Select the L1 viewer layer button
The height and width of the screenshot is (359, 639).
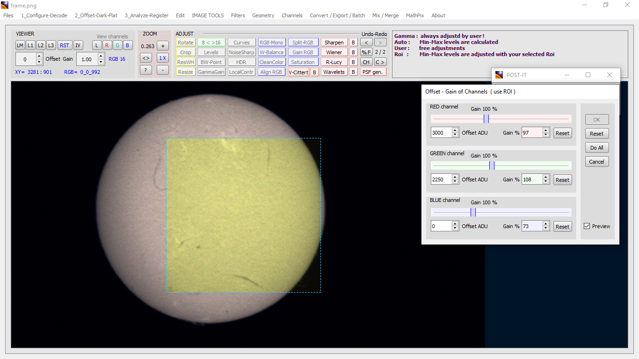tap(30, 45)
